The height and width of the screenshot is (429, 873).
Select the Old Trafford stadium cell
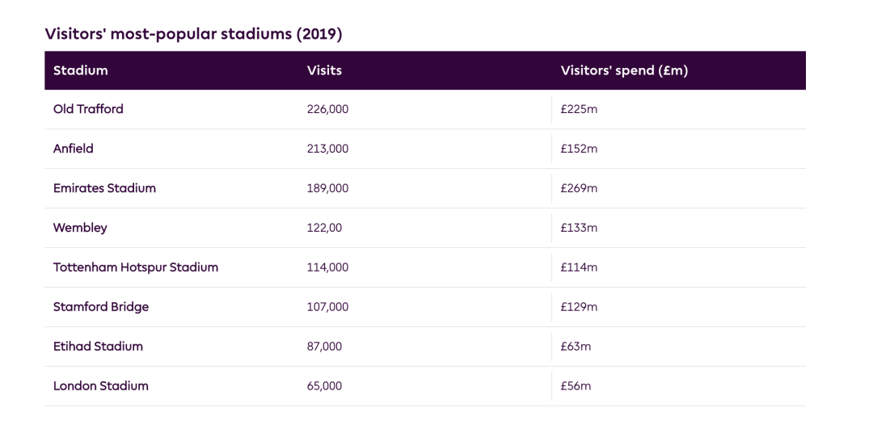pyautogui.click(x=88, y=109)
